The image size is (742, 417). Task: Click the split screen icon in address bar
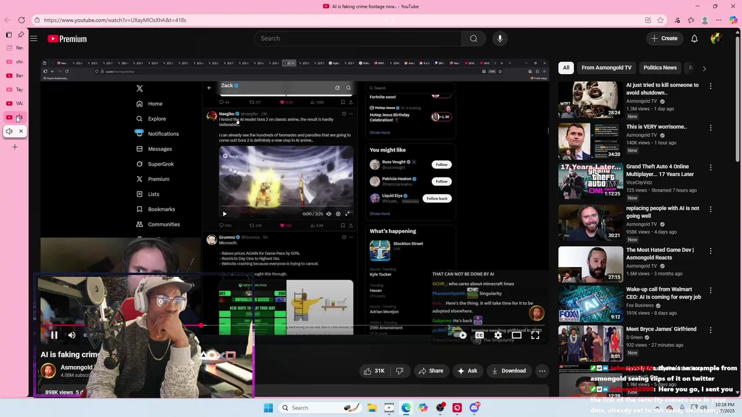point(648,20)
